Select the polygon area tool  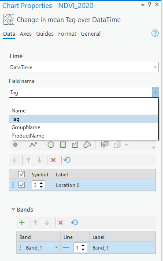75,145
